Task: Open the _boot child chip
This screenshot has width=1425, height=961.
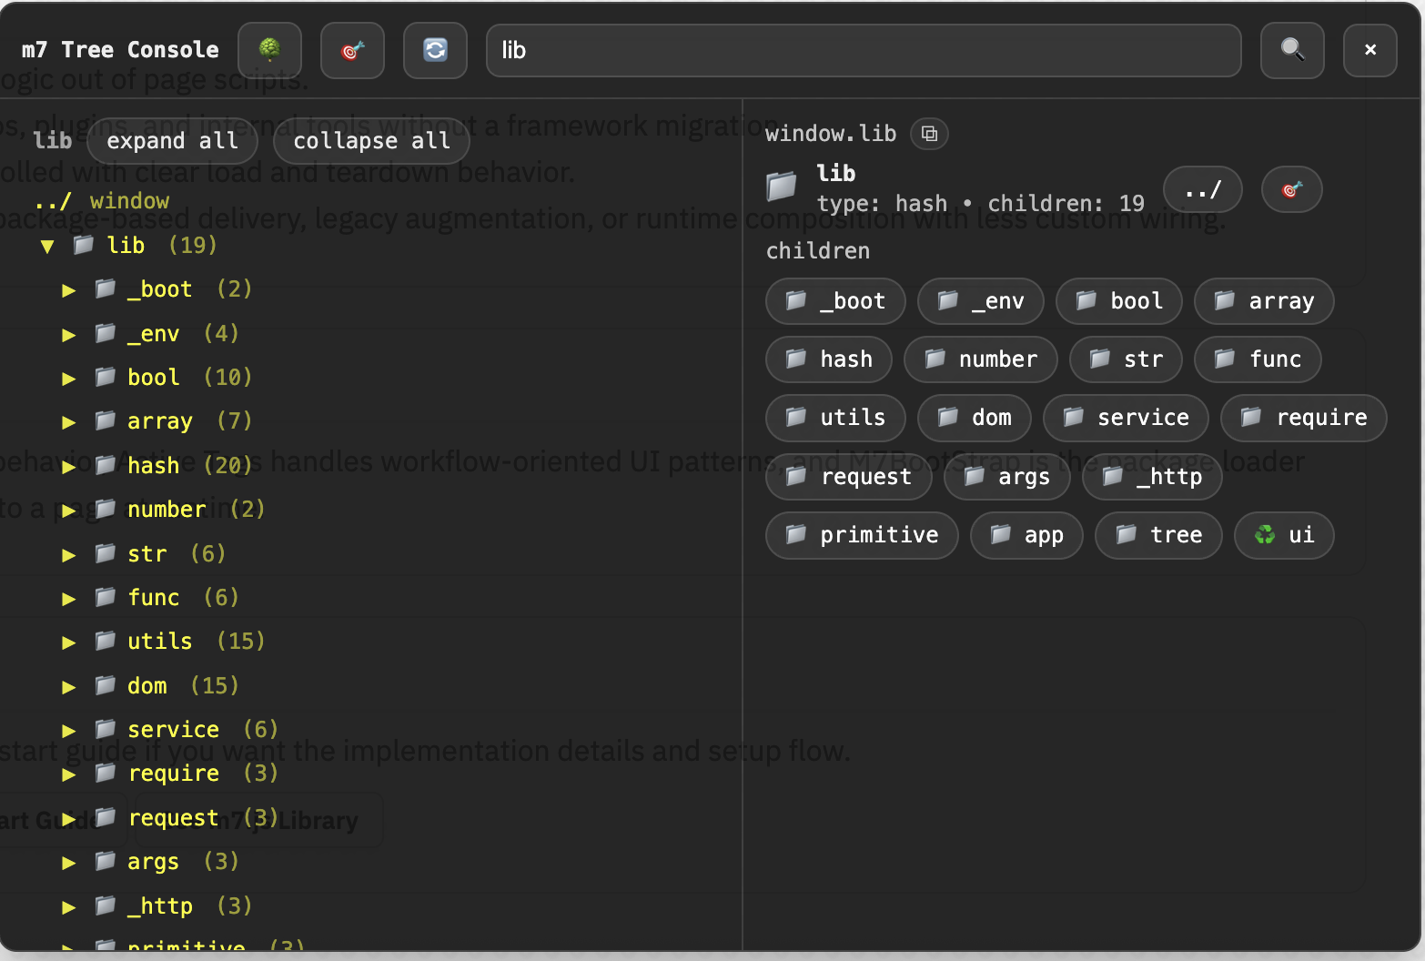Action: 834,301
